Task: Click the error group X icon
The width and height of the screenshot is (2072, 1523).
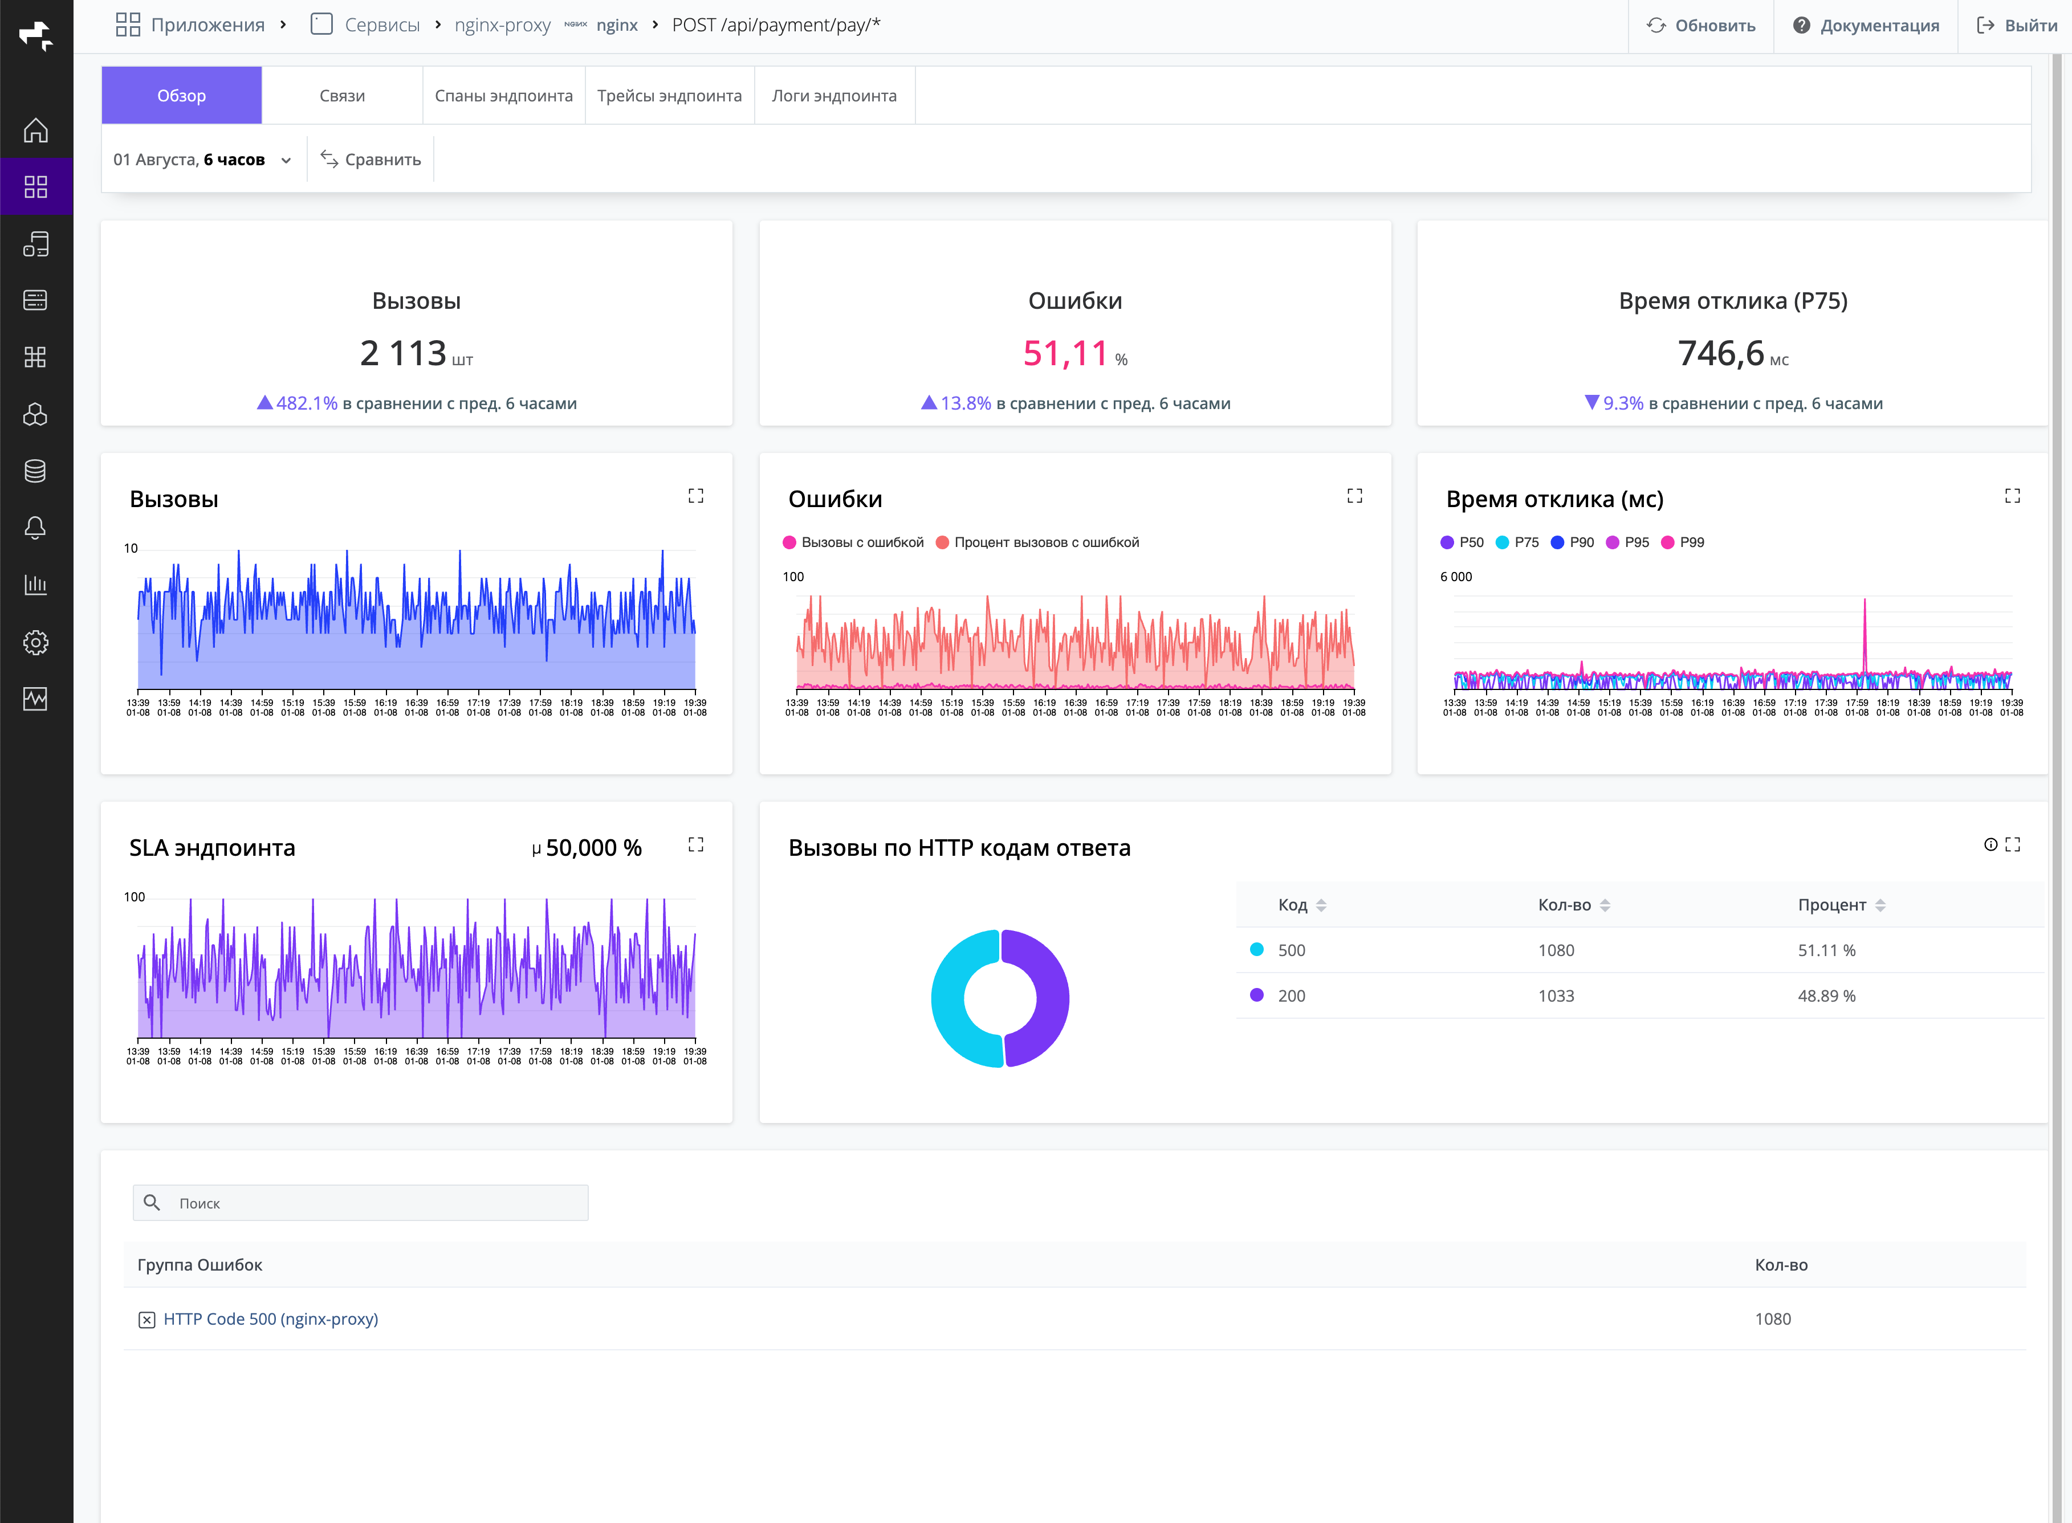Action: (x=146, y=1320)
